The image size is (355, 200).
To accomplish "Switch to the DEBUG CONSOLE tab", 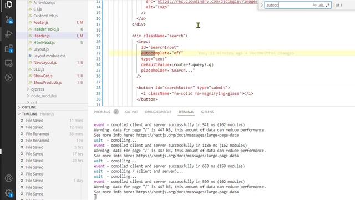I will tap(158, 112).
